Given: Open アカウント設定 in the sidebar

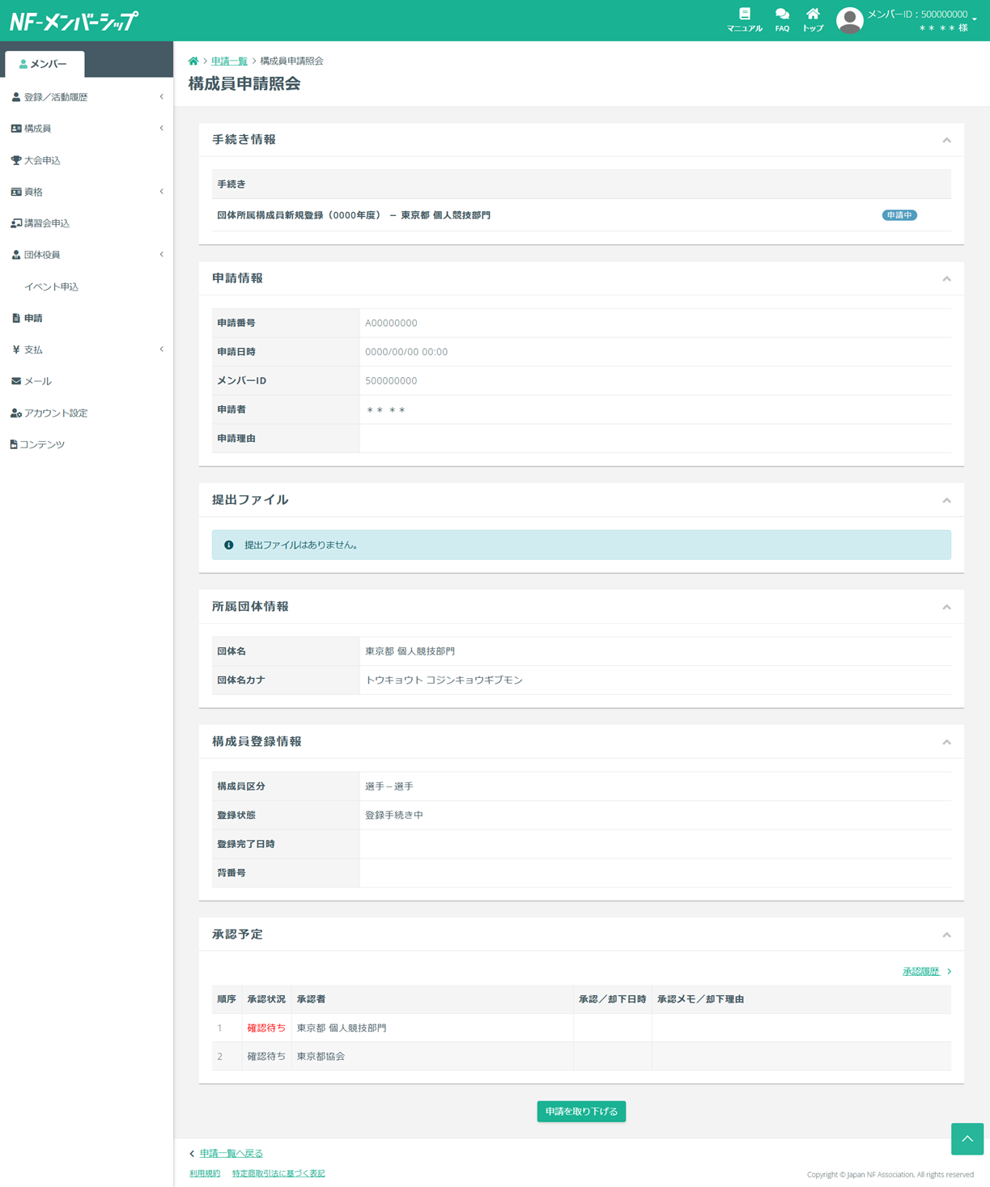Looking at the screenshot, I should pyautogui.click(x=87, y=413).
